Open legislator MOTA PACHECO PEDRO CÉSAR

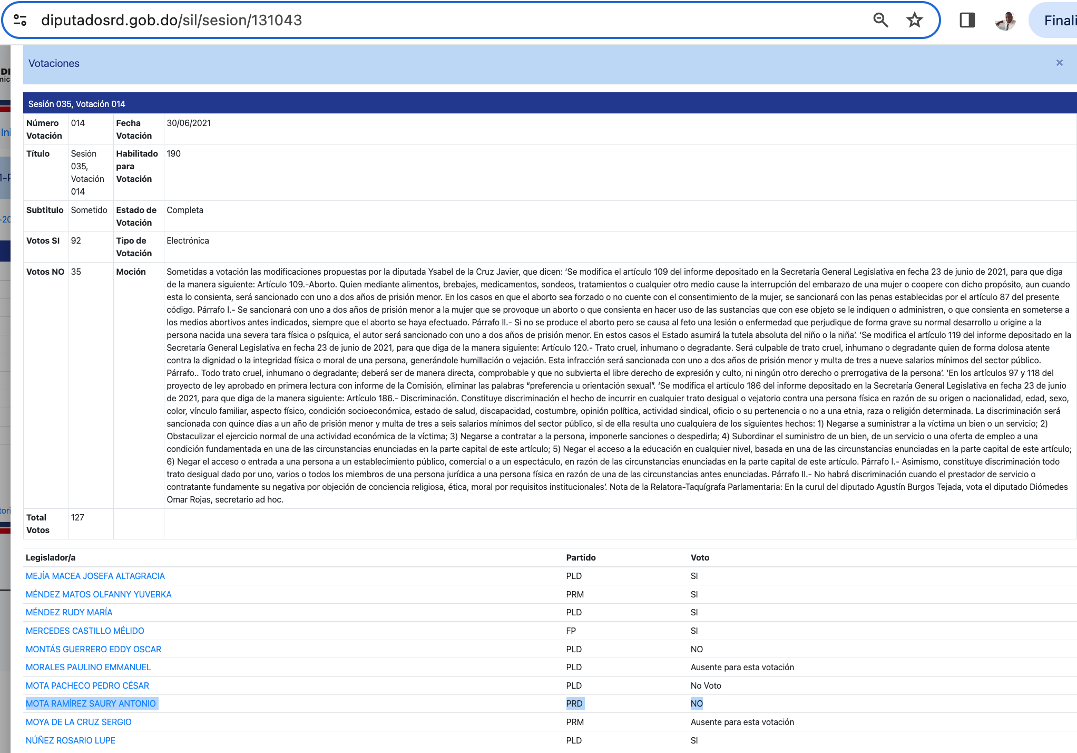pos(87,686)
